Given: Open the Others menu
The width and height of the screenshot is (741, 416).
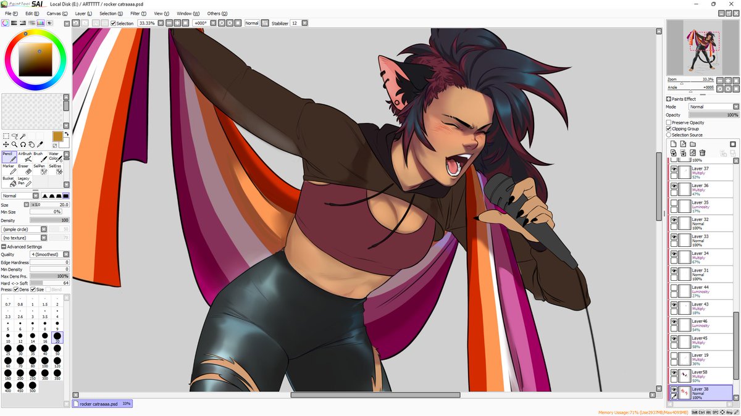Looking at the screenshot, I should [216, 13].
